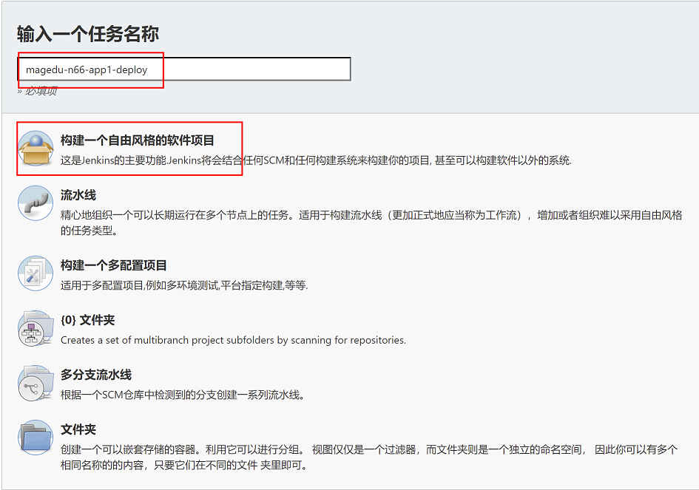Select the 文件夹 item title at bottom
This screenshot has width=699, height=490.
coord(78,429)
